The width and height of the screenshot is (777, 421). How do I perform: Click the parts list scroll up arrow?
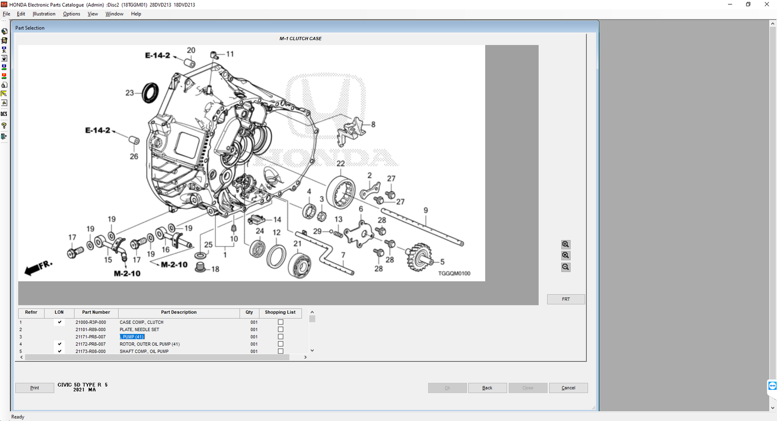point(312,312)
